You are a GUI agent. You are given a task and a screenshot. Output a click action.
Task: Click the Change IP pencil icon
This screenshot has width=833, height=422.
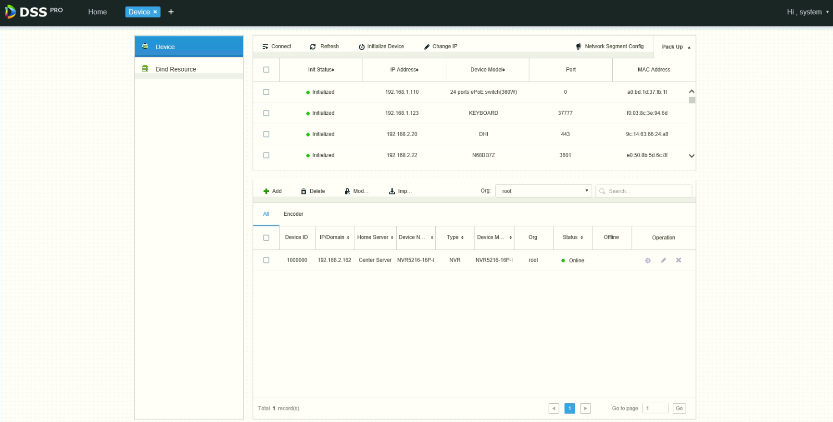click(427, 47)
